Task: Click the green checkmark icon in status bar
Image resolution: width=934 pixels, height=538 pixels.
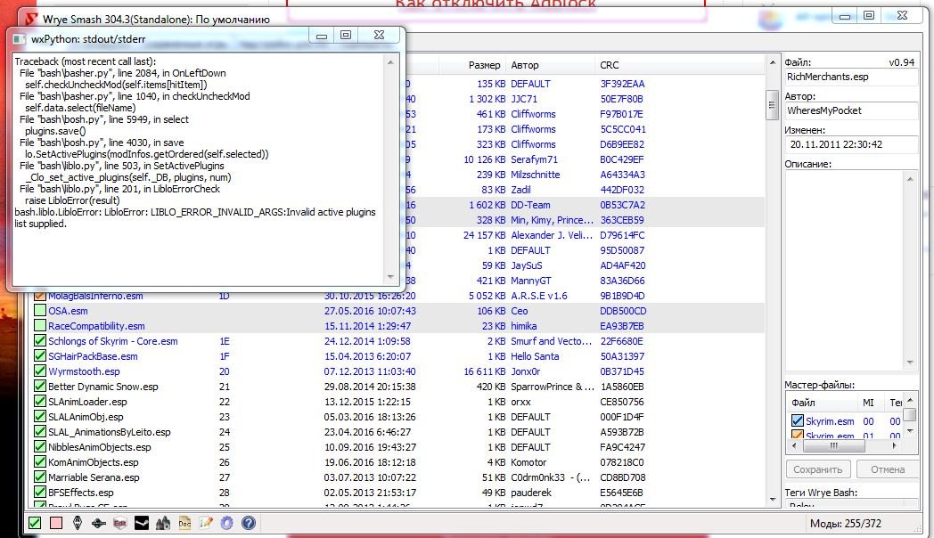Action: [x=35, y=524]
